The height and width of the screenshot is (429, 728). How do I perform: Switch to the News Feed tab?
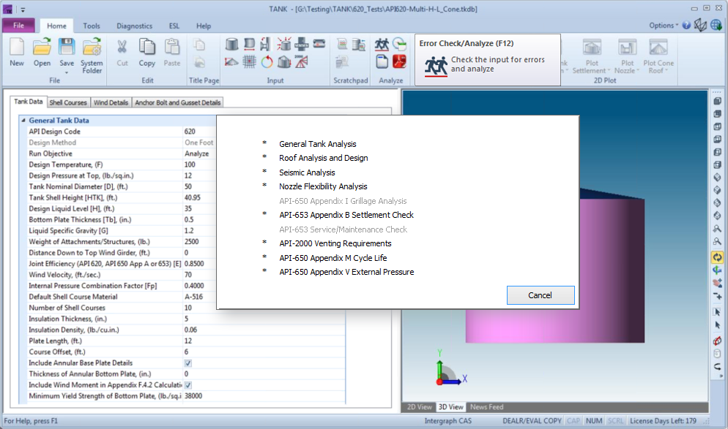click(486, 407)
